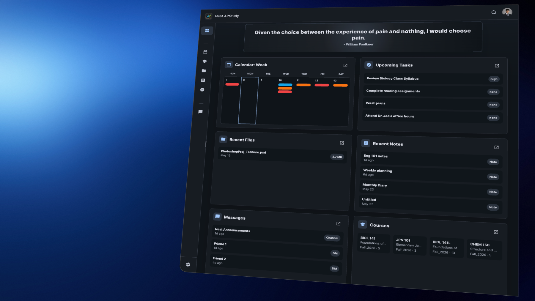Open the tasks checkmark sidebar icon

tap(202, 90)
